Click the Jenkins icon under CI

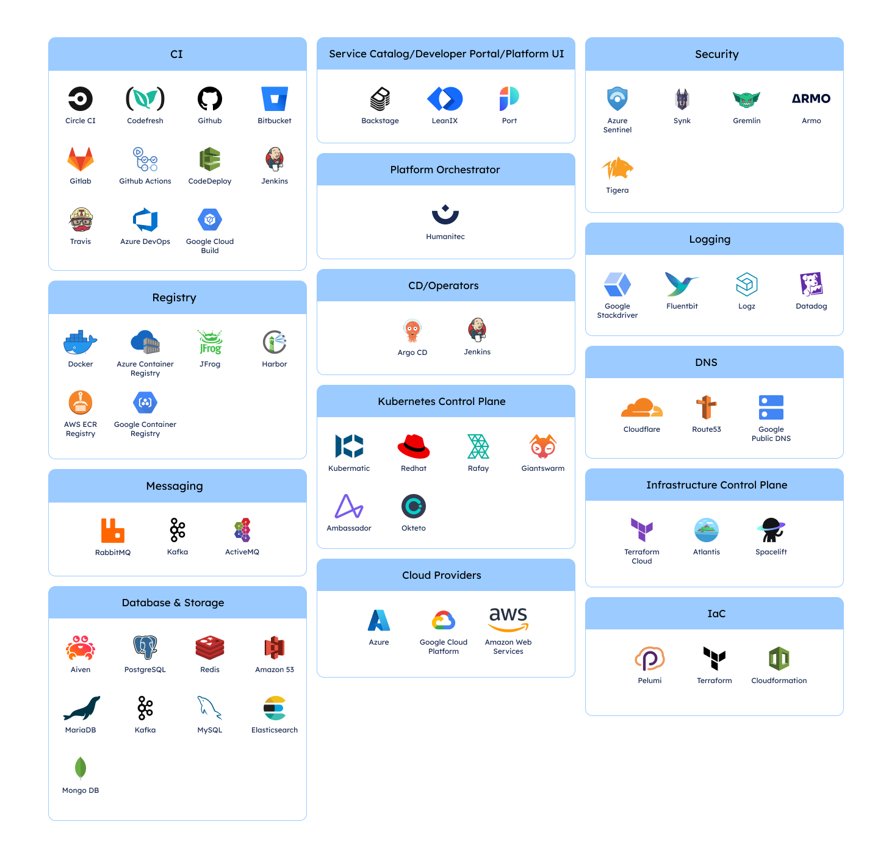click(274, 159)
